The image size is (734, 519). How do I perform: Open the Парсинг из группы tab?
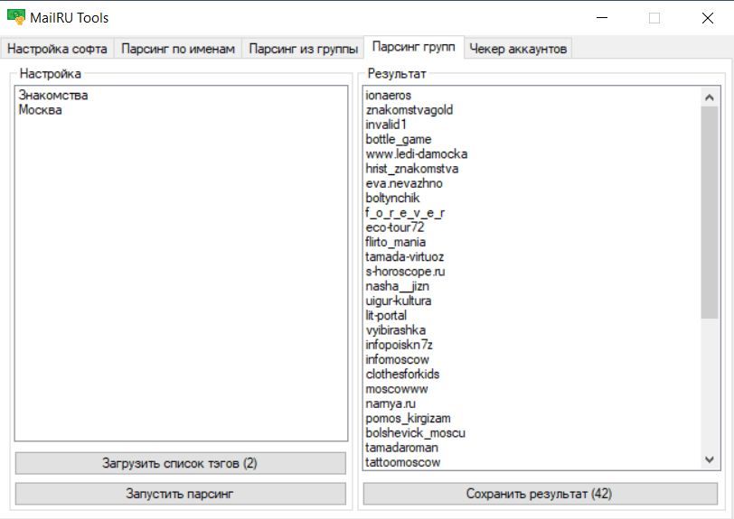click(303, 49)
